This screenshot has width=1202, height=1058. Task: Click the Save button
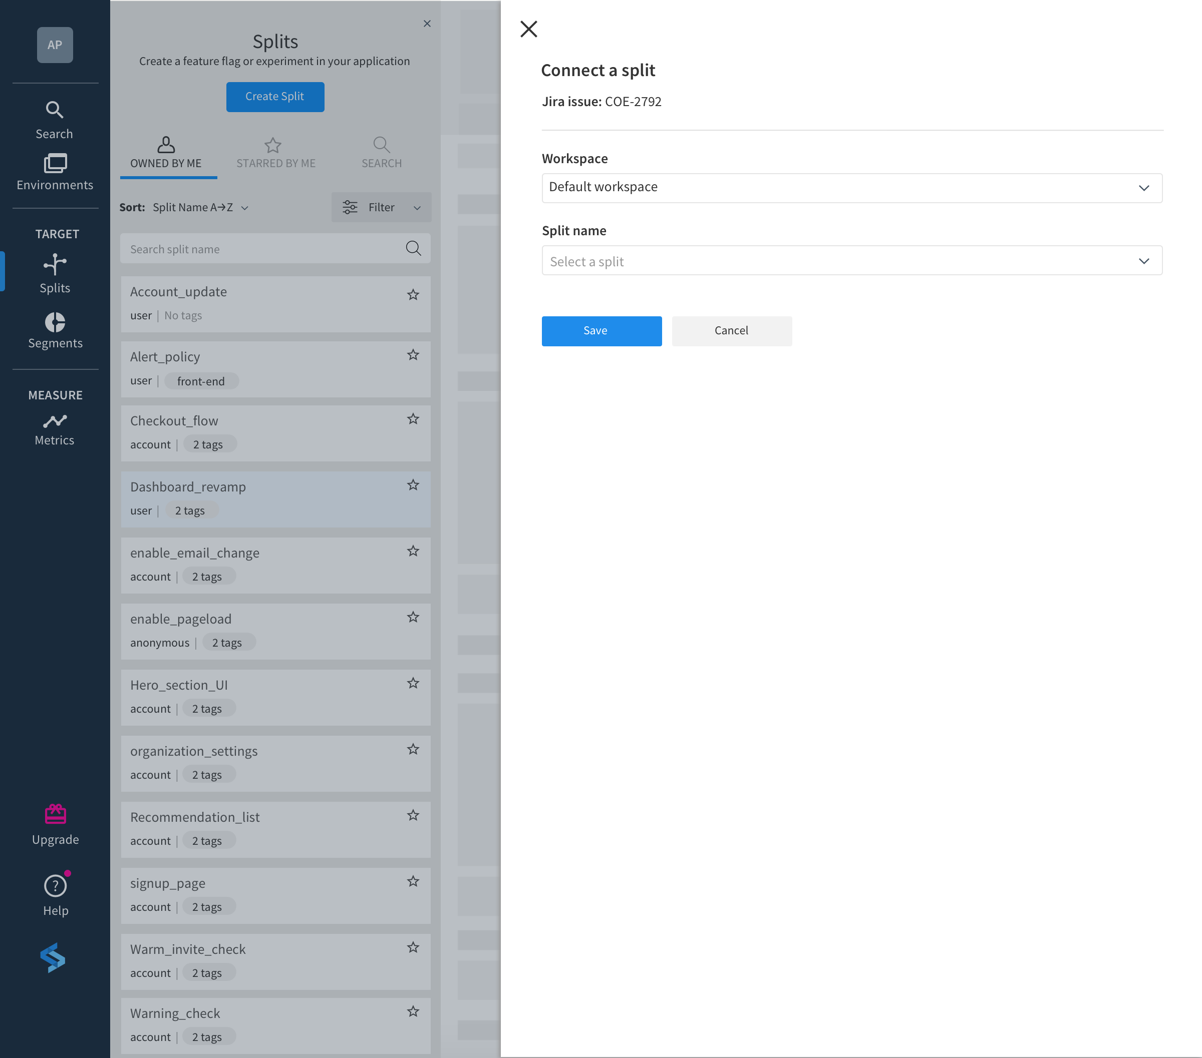click(x=595, y=330)
